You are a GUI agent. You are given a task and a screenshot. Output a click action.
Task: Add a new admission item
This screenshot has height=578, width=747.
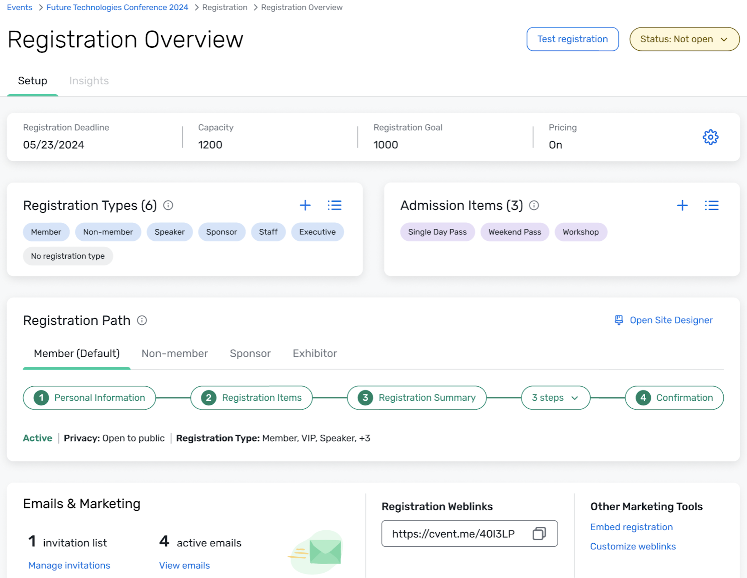(x=682, y=206)
